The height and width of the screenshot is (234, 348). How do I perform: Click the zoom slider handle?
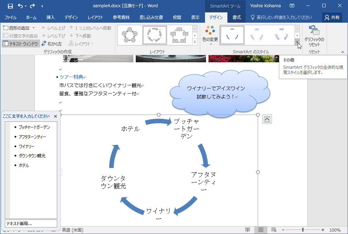pos(303,230)
